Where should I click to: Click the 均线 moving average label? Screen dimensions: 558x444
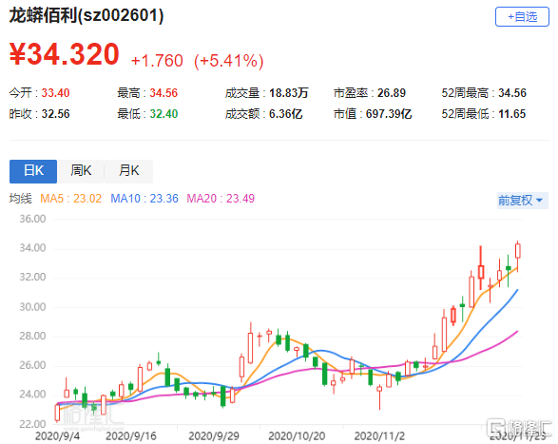pyautogui.click(x=20, y=199)
